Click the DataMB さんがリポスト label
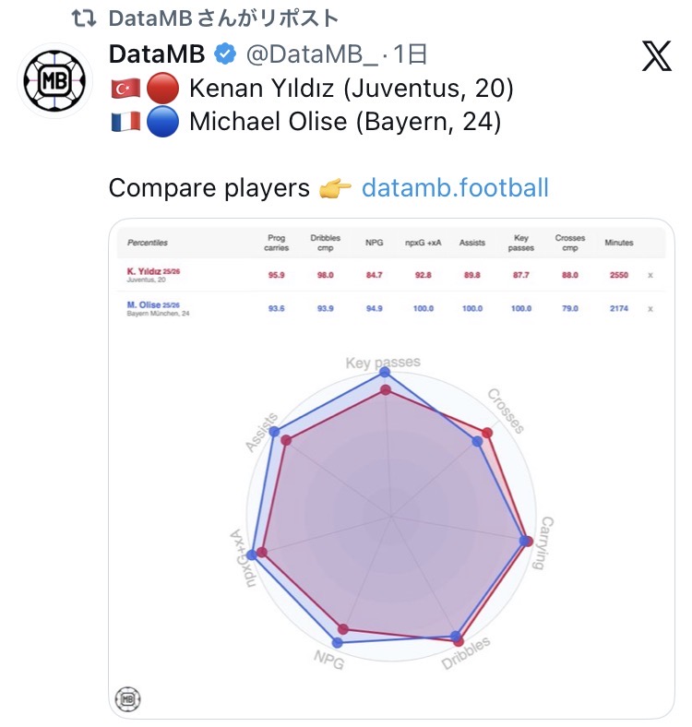The width and height of the screenshot is (692, 727). point(222,18)
